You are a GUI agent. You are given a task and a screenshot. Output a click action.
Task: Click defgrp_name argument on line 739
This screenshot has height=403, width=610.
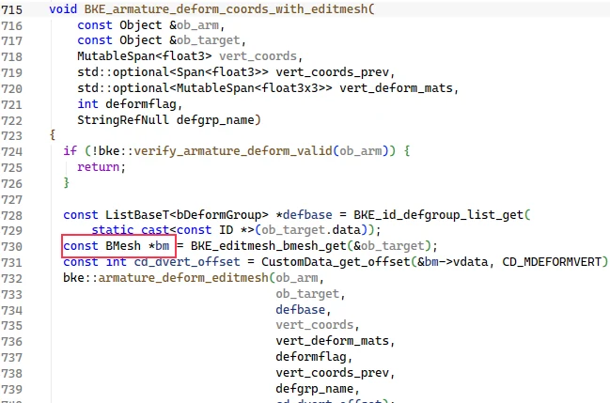click(315, 389)
